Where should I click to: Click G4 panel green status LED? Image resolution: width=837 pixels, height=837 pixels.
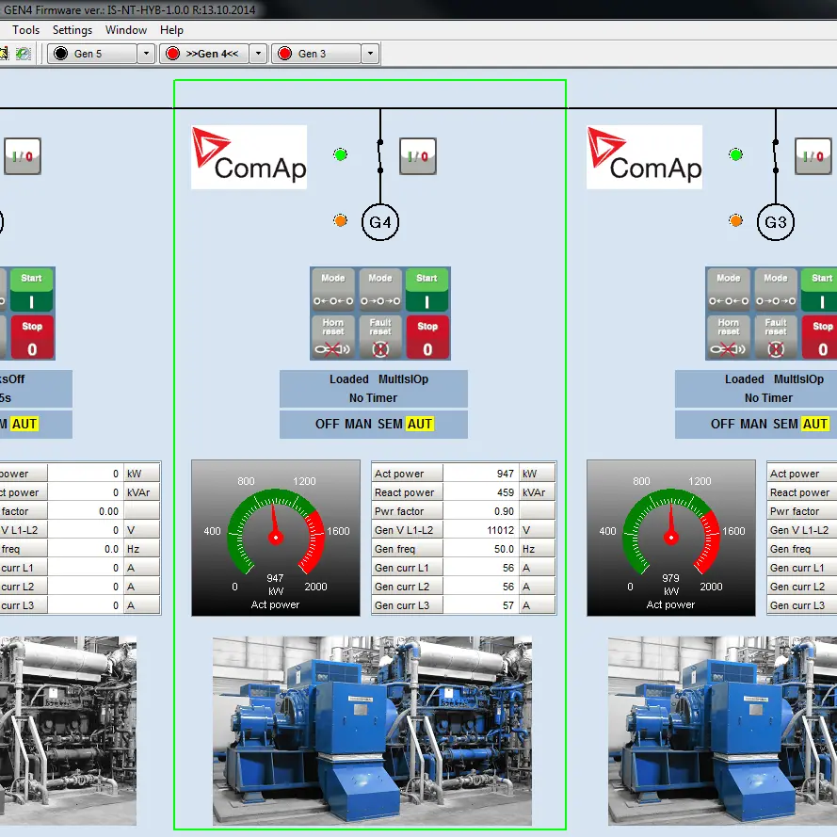341,154
